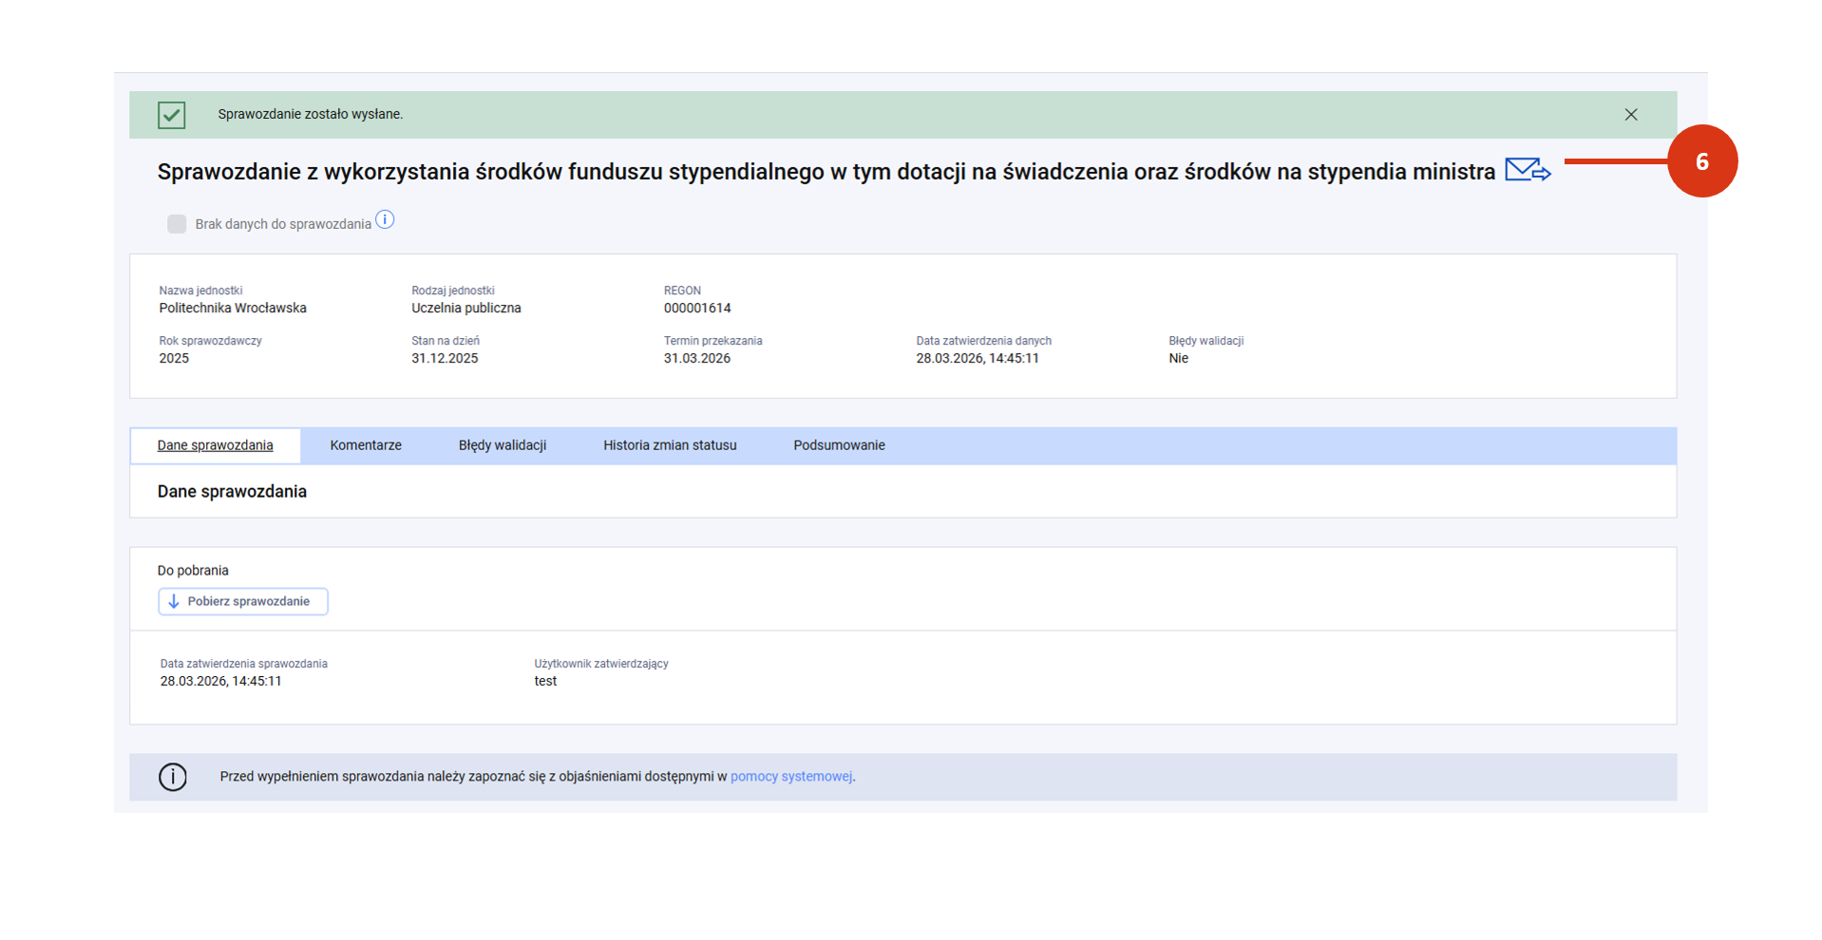Click the green checkmark icon in banner

click(x=172, y=115)
